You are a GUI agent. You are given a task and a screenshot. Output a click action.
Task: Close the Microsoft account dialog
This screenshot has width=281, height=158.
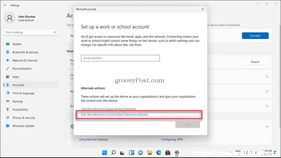point(203,9)
